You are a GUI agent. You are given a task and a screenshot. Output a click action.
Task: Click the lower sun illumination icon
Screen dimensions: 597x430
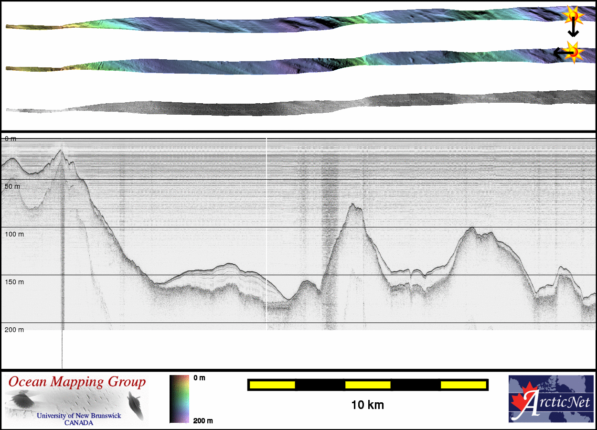[x=573, y=52]
